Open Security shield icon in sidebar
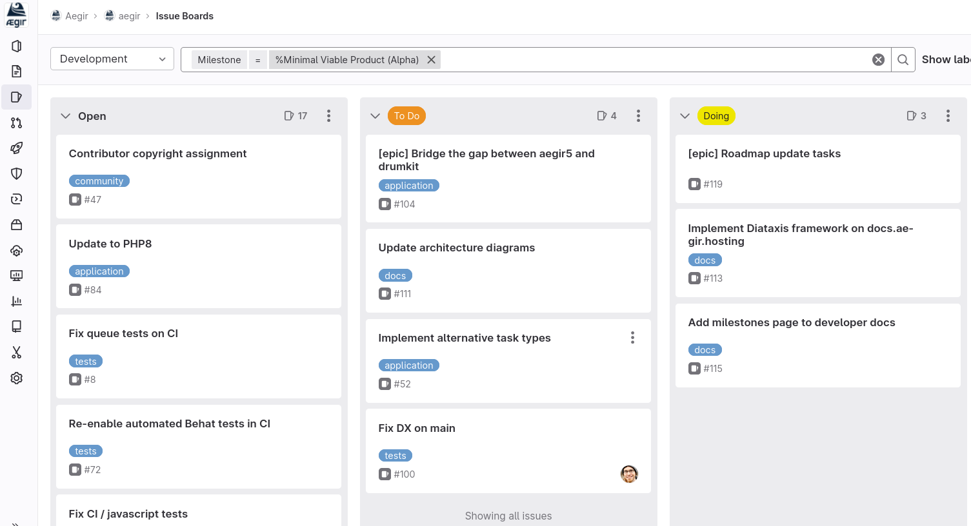971x526 pixels. [x=17, y=173]
